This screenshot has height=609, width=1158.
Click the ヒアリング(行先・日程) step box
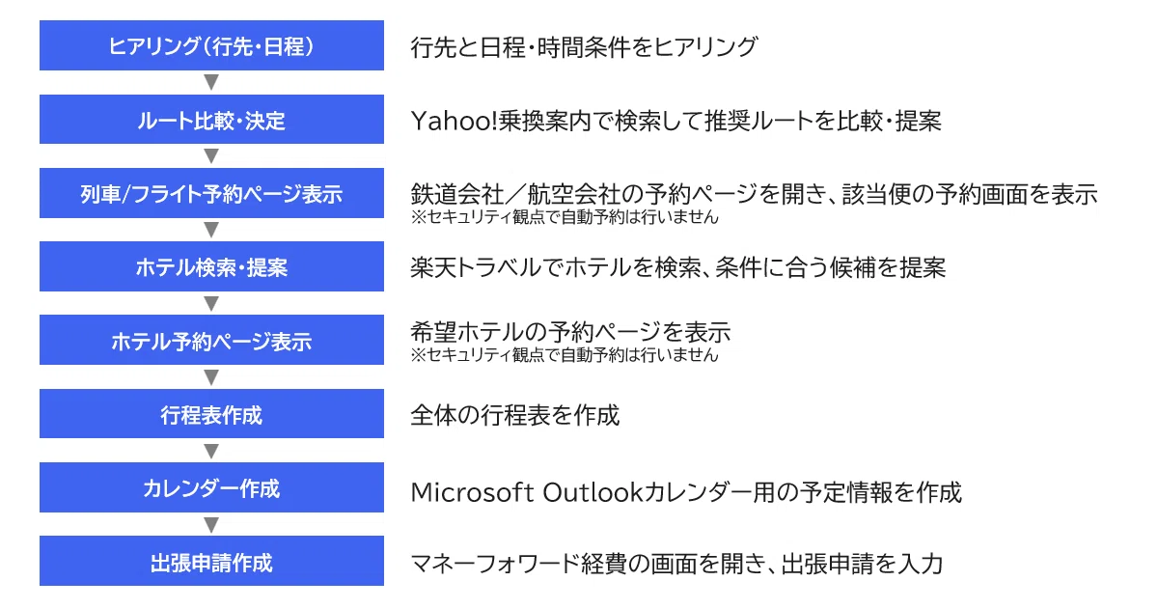pos(211,45)
